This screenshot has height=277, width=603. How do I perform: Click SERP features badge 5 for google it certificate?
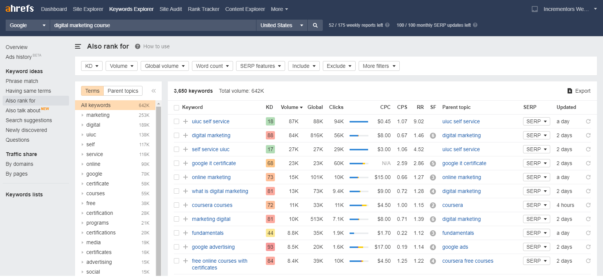pyautogui.click(x=433, y=164)
